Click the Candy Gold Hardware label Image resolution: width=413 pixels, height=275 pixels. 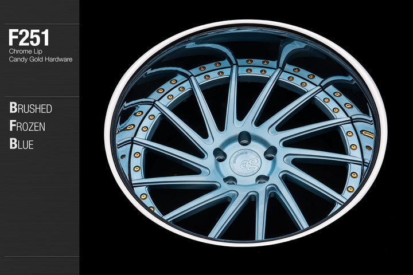pos(40,59)
